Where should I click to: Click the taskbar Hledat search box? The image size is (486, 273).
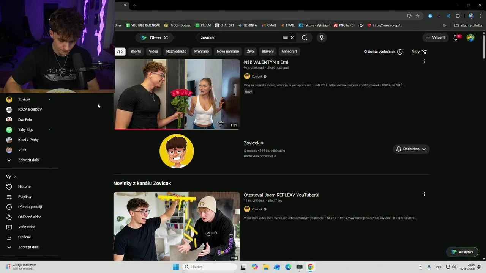click(x=210, y=267)
